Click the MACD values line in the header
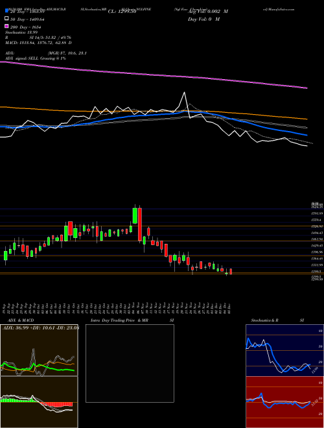 (x=38, y=43)
